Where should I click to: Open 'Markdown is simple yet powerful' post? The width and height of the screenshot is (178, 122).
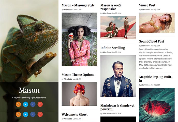click(x=117, y=107)
